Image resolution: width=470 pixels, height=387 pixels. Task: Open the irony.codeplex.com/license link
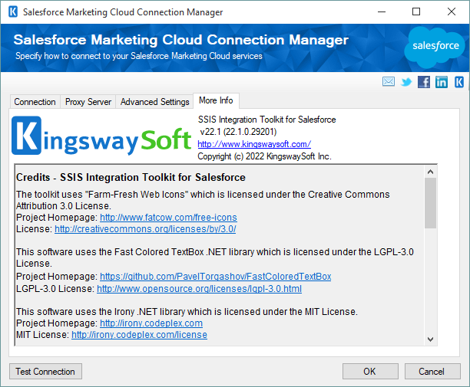pyautogui.click(x=139, y=335)
